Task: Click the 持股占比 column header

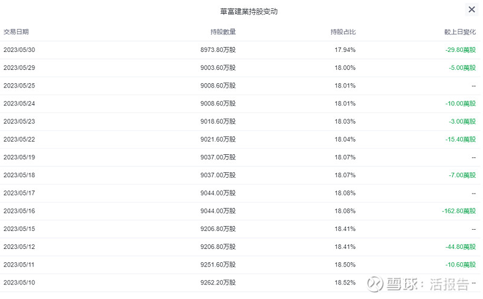Action: point(343,32)
